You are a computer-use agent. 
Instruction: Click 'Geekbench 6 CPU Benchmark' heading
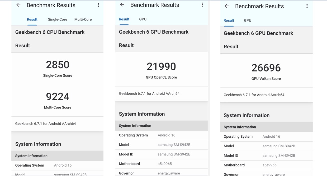click(50, 32)
